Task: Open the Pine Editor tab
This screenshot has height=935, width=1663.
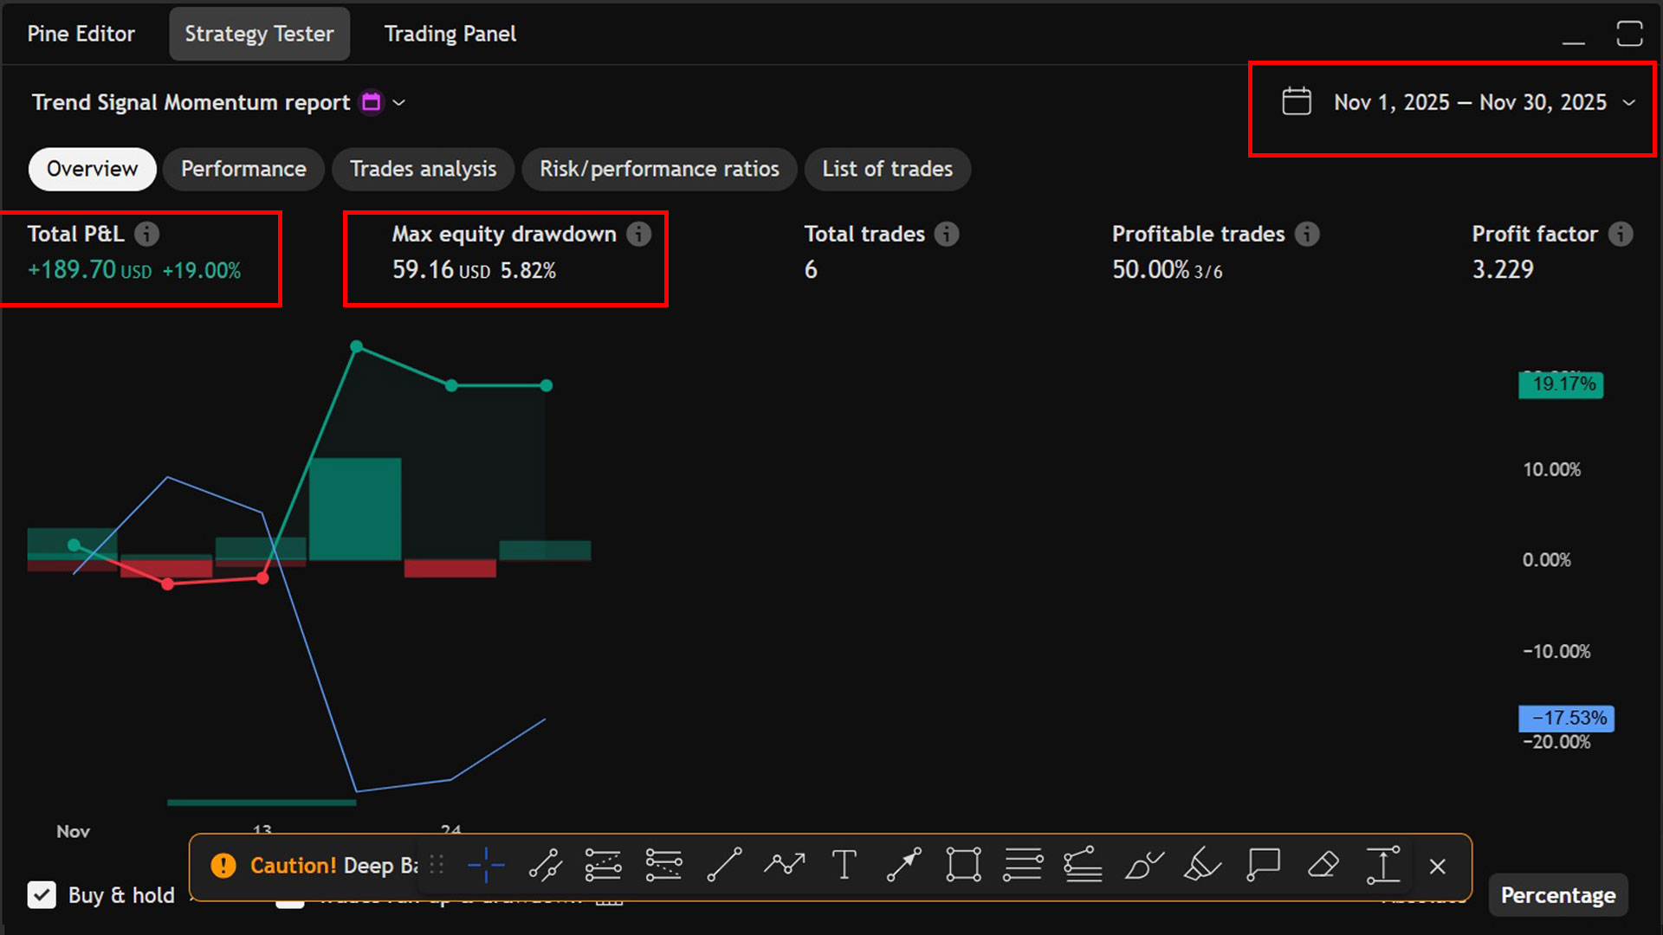Action: (x=81, y=34)
